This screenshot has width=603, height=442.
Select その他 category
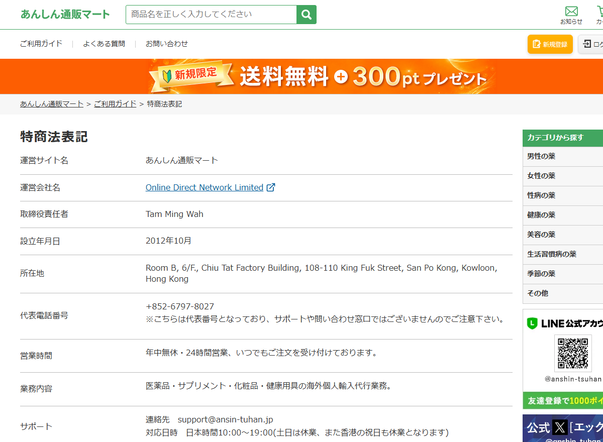point(563,294)
